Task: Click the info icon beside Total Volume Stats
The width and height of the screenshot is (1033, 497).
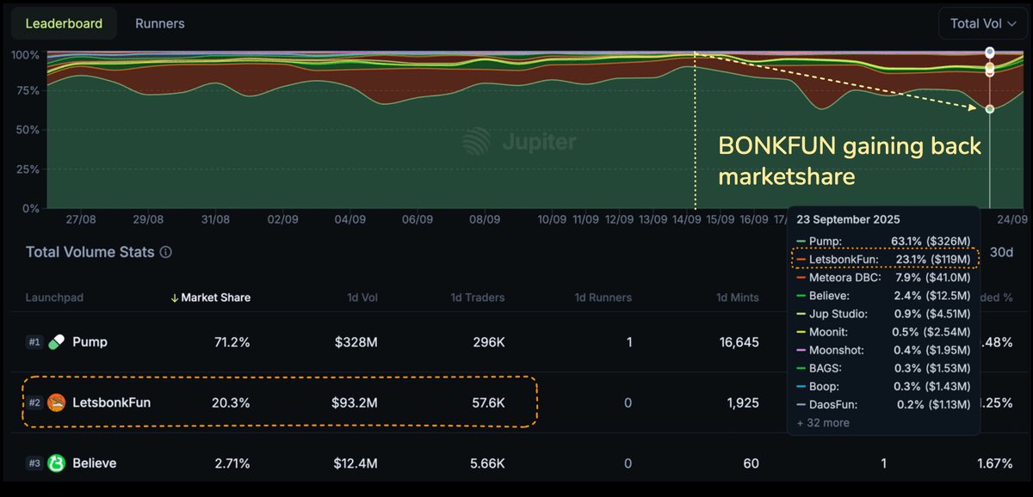Action: pyautogui.click(x=166, y=253)
